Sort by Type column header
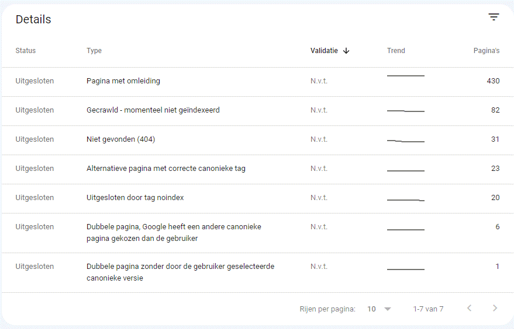 [94, 51]
